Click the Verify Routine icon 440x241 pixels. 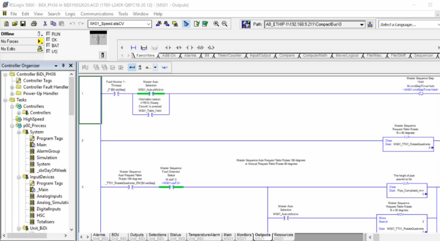[x=196, y=24]
